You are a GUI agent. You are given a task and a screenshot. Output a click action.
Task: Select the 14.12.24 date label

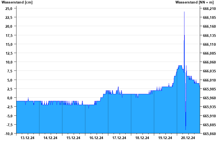[x=50, y=138]
